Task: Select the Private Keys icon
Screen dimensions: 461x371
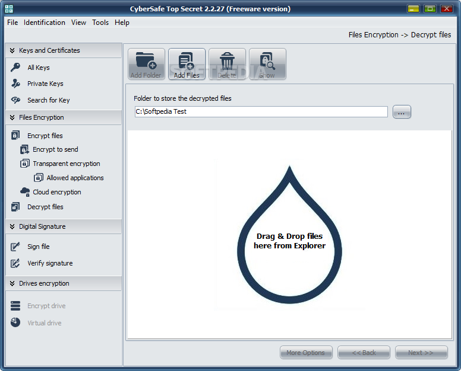Action: 15,84
